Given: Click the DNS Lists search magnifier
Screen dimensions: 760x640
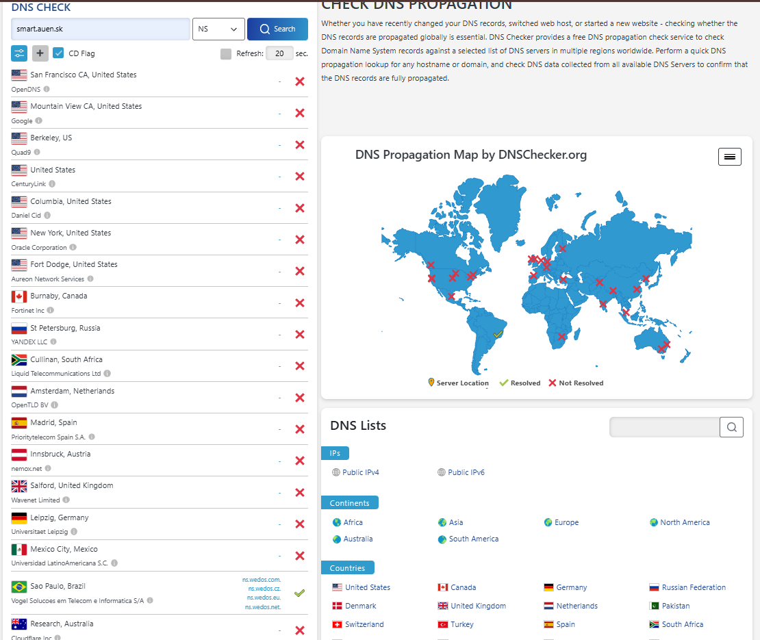Looking at the screenshot, I should tap(731, 428).
